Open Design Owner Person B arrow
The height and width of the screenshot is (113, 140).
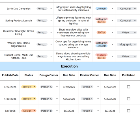pyautogui.click(x=57, y=111)
